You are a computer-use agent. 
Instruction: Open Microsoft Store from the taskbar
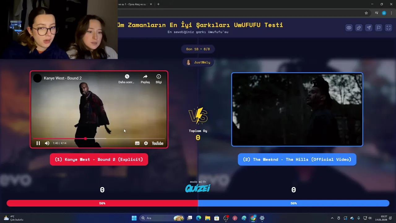click(x=217, y=218)
